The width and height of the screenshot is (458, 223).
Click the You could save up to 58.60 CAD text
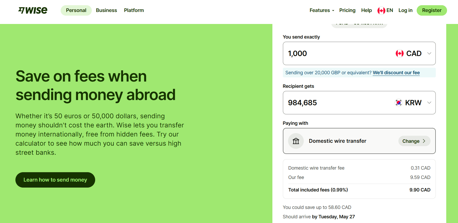click(x=317, y=207)
